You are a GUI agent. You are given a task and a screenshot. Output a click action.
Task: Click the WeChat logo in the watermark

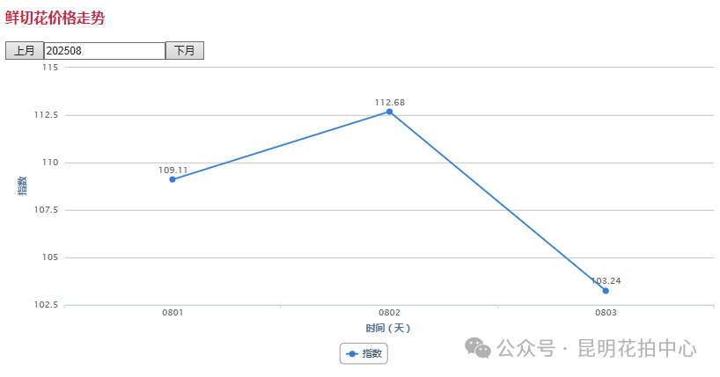click(x=479, y=349)
